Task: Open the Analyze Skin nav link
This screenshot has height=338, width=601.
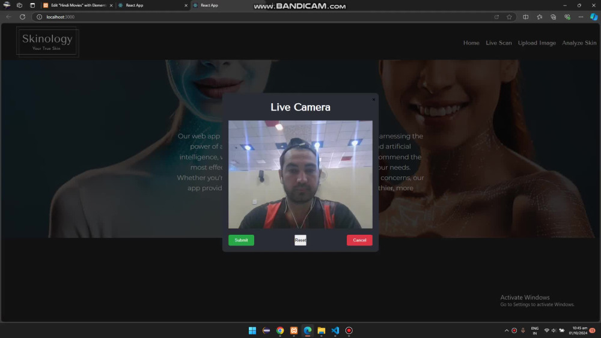Action: click(x=579, y=43)
